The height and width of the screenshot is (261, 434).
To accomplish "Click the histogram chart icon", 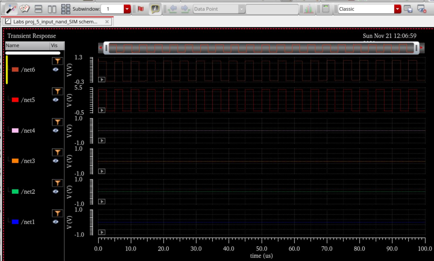I will point(308,9).
